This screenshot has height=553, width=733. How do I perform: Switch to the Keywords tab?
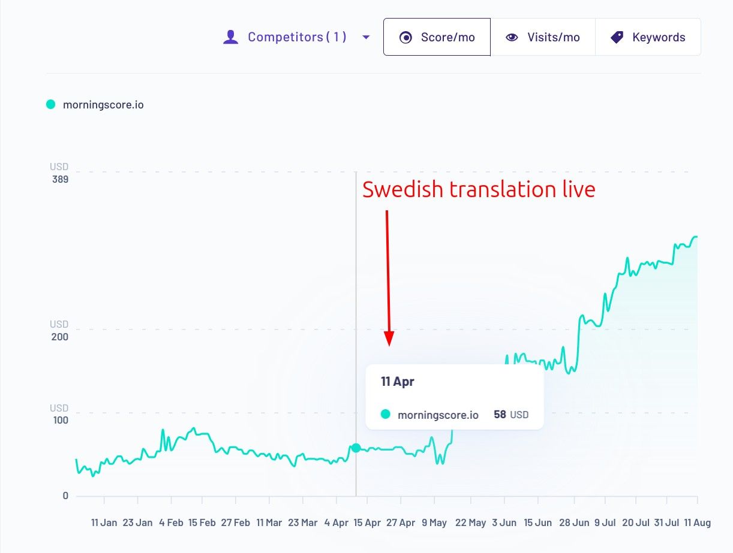(648, 37)
